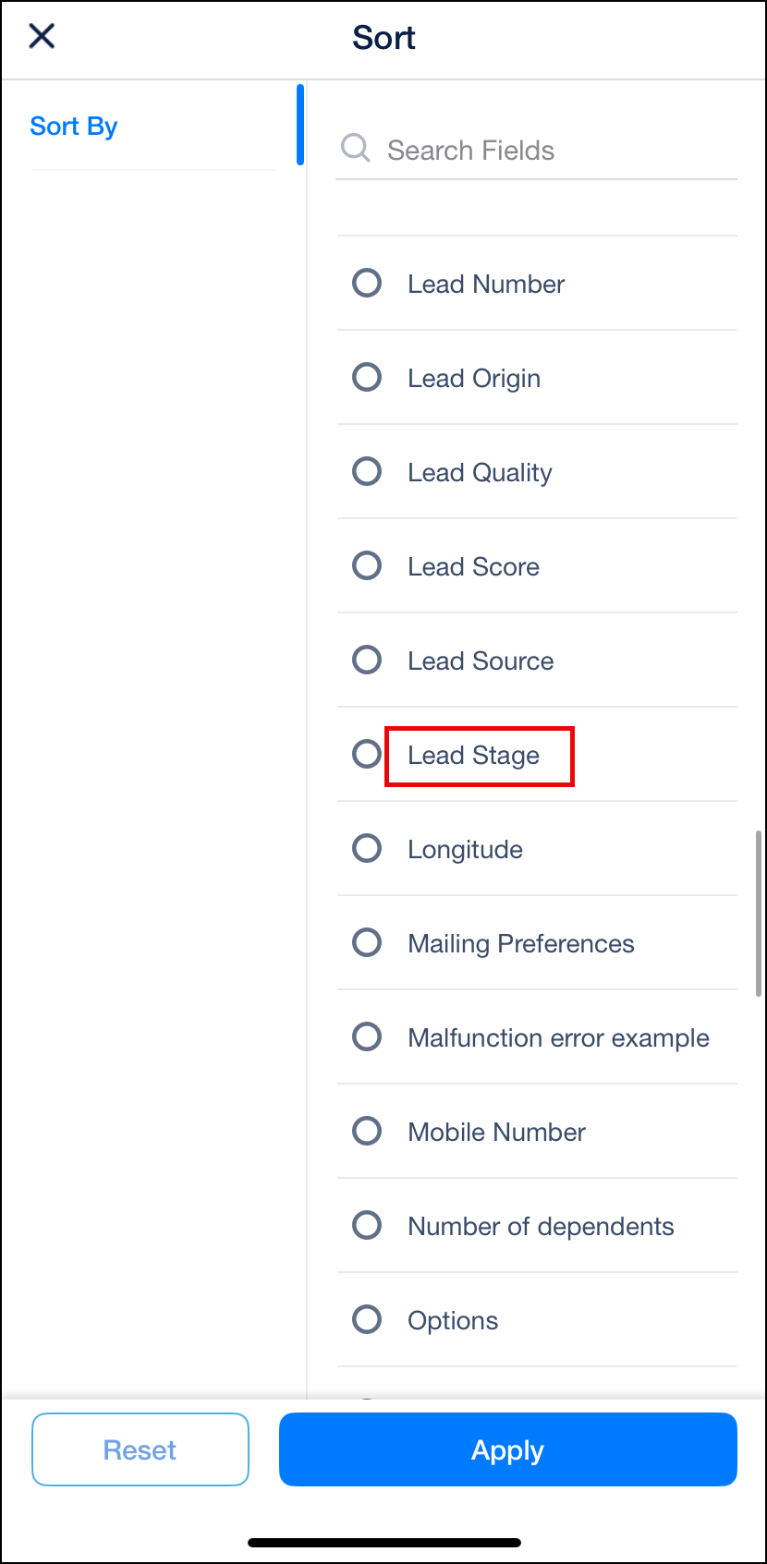Tap the blue Apply button

coord(507,1449)
